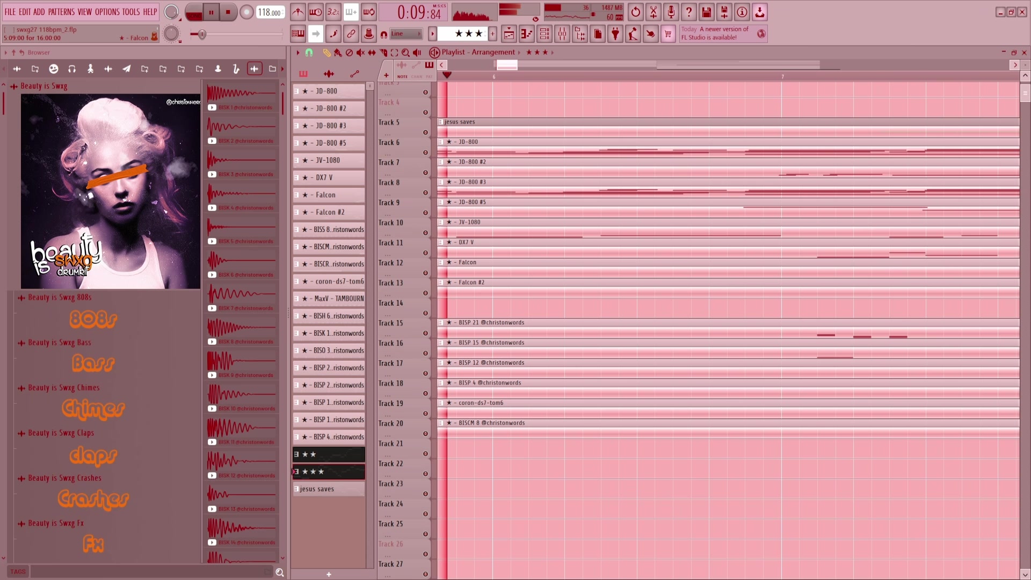Image resolution: width=1031 pixels, height=580 pixels.
Task: Adjust the main pitch slider
Action: pos(236,34)
